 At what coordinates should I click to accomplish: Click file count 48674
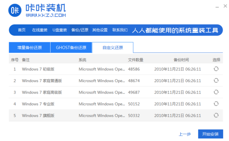[134, 81]
